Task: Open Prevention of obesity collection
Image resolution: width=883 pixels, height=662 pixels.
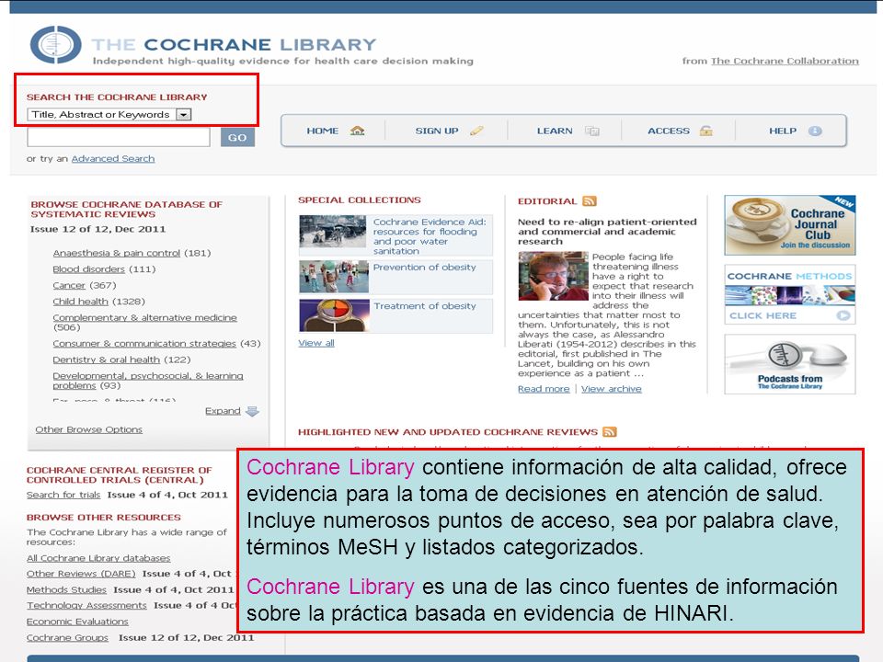Action: (x=425, y=268)
